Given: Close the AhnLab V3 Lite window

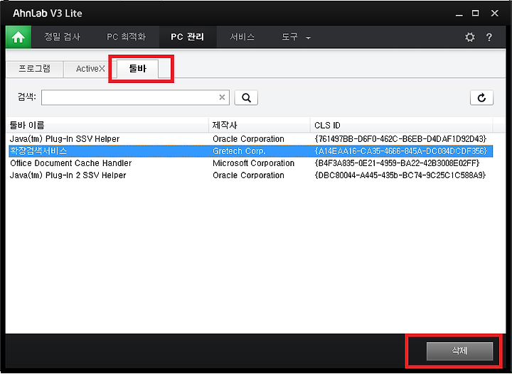Looking at the screenshot, I should tap(495, 13).
